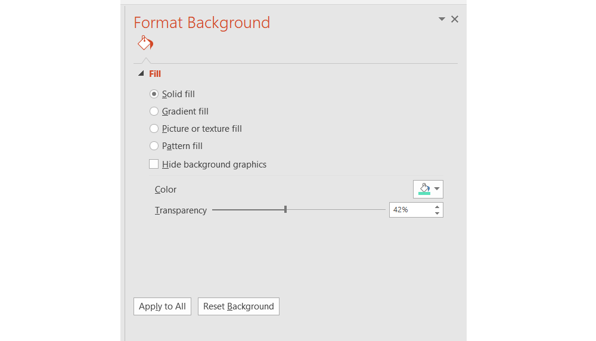
Task: Open the Fill & Line paint bucket tab
Action: [145, 44]
